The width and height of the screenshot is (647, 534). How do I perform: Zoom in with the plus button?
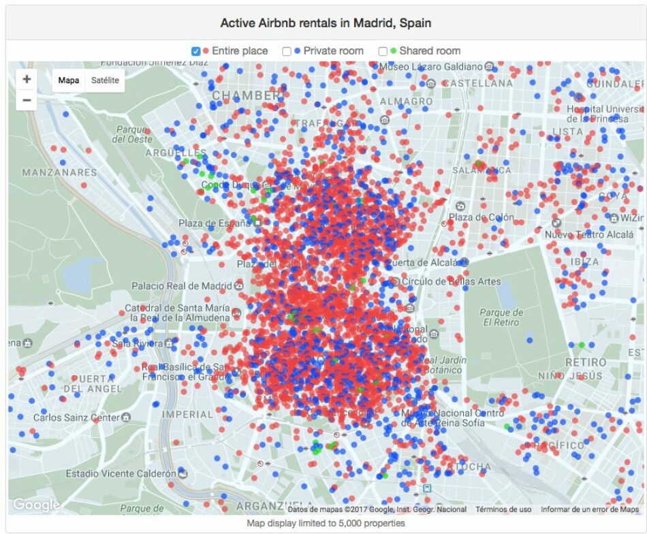(x=27, y=79)
